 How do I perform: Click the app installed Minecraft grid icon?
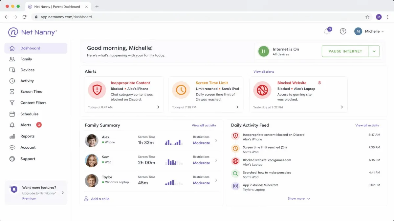point(235,186)
